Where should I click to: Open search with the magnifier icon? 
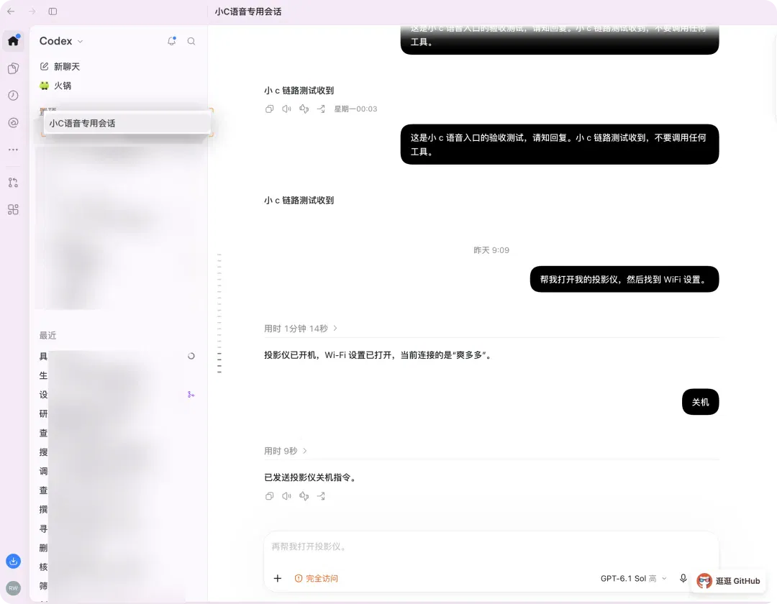point(191,41)
